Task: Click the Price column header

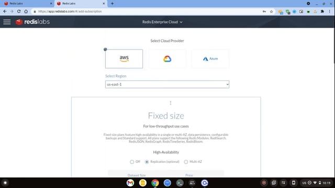Action: [x=189, y=175]
